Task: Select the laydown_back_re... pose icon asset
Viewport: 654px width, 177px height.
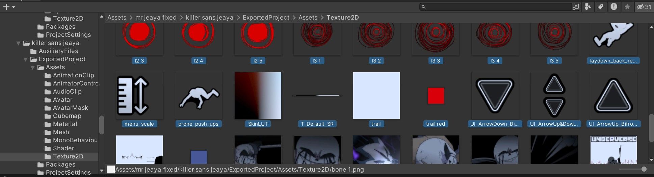Action: tap(613, 39)
